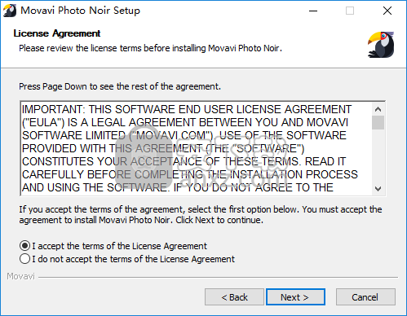Click the greyed-out maximize window button
Screen dimensions: 407x316
350,11
